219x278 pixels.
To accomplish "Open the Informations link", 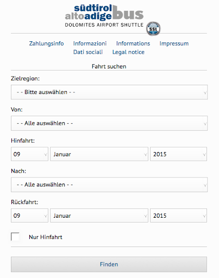I will click(133, 43).
